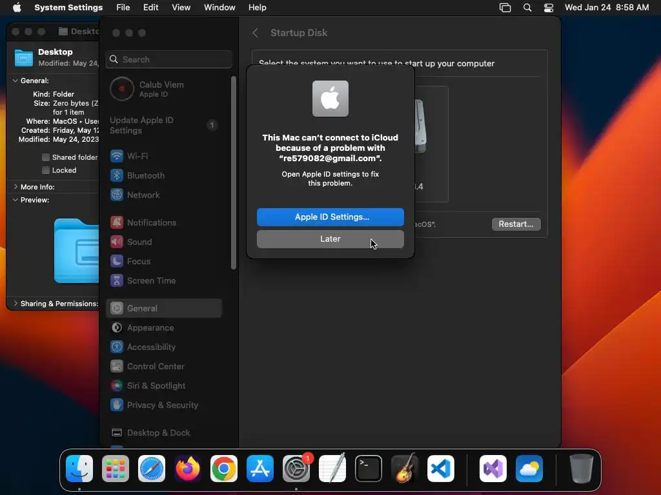Select the Control Center sidebar icon
Image resolution: width=661 pixels, height=495 pixels.
tap(117, 366)
